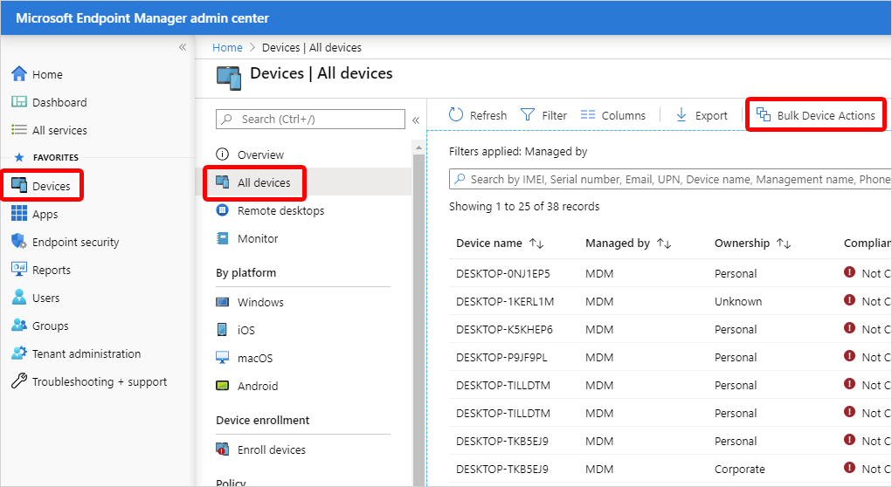Image resolution: width=892 pixels, height=487 pixels.
Task: Open Bulk Device Actions
Action: [x=816, y=115]
